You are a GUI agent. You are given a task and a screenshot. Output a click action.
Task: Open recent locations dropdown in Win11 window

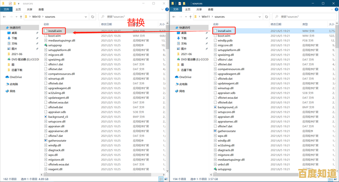(186, 17)
